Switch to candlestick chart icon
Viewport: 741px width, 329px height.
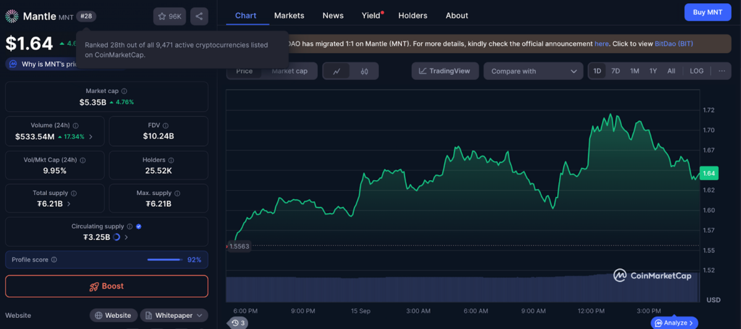[x=364, y=71]
